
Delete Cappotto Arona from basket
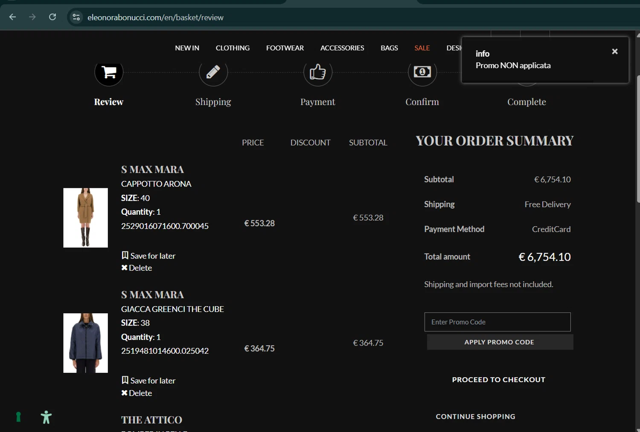(137, 268)
